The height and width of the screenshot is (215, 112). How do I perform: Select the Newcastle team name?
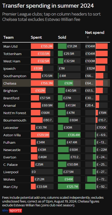(x=12, y=150)
